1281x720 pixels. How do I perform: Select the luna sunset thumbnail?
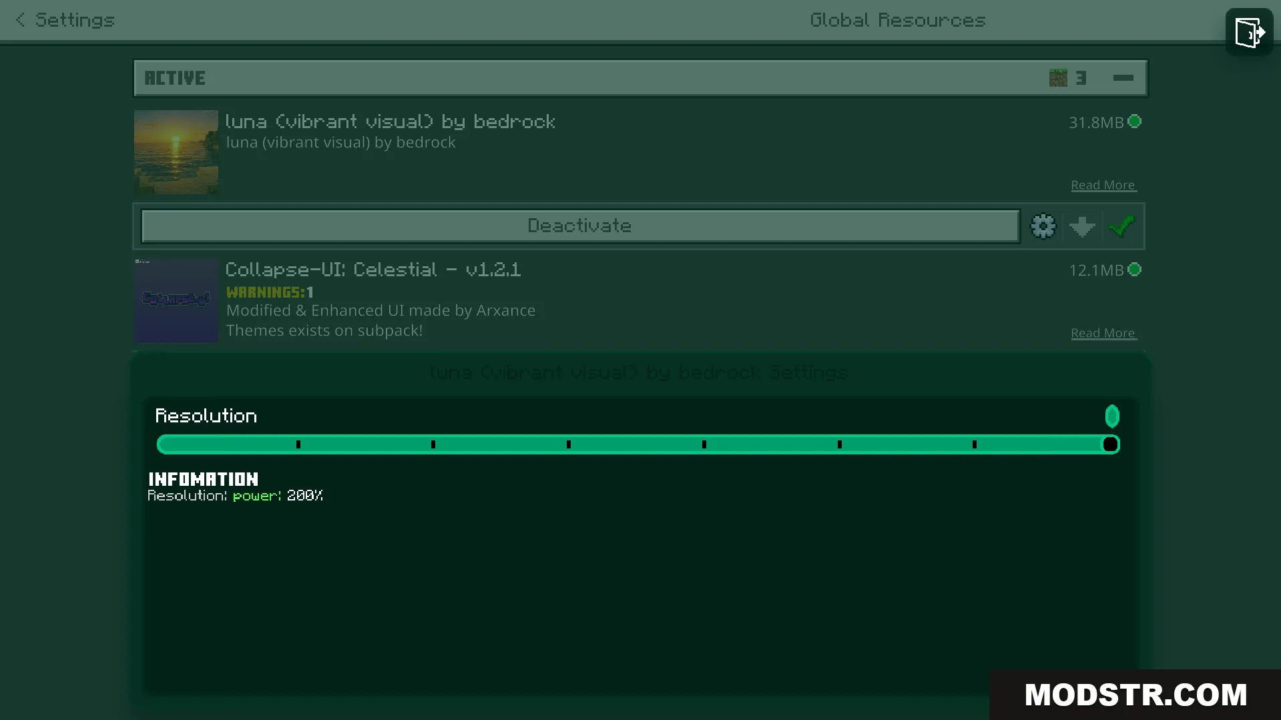pyautogui.click(x=176, y=152)
